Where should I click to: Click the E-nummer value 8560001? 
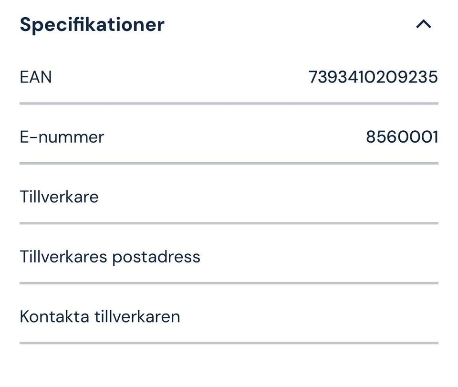coord(402,137)
